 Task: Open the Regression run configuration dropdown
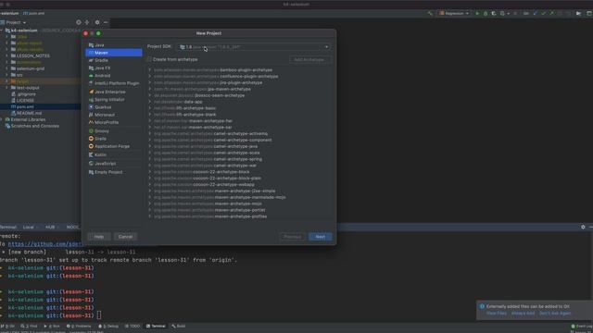point(454,13)
